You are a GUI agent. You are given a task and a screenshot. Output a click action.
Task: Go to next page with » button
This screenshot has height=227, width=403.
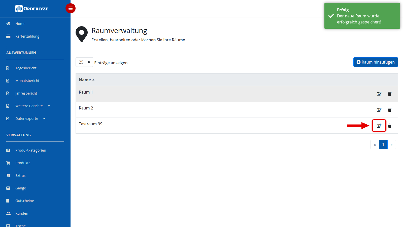pyautogui.click(x=392, y=145)
